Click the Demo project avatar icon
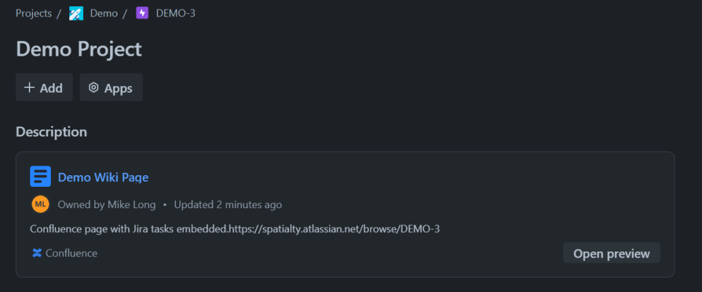 pyautogui.click(x=76, y=13)
